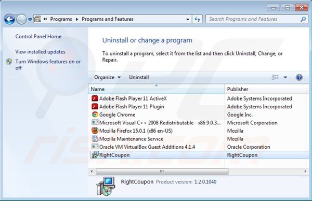Close the Programs and Features window
The width and height of the screenshot is (312, 201).
click(x=302, y=8)
